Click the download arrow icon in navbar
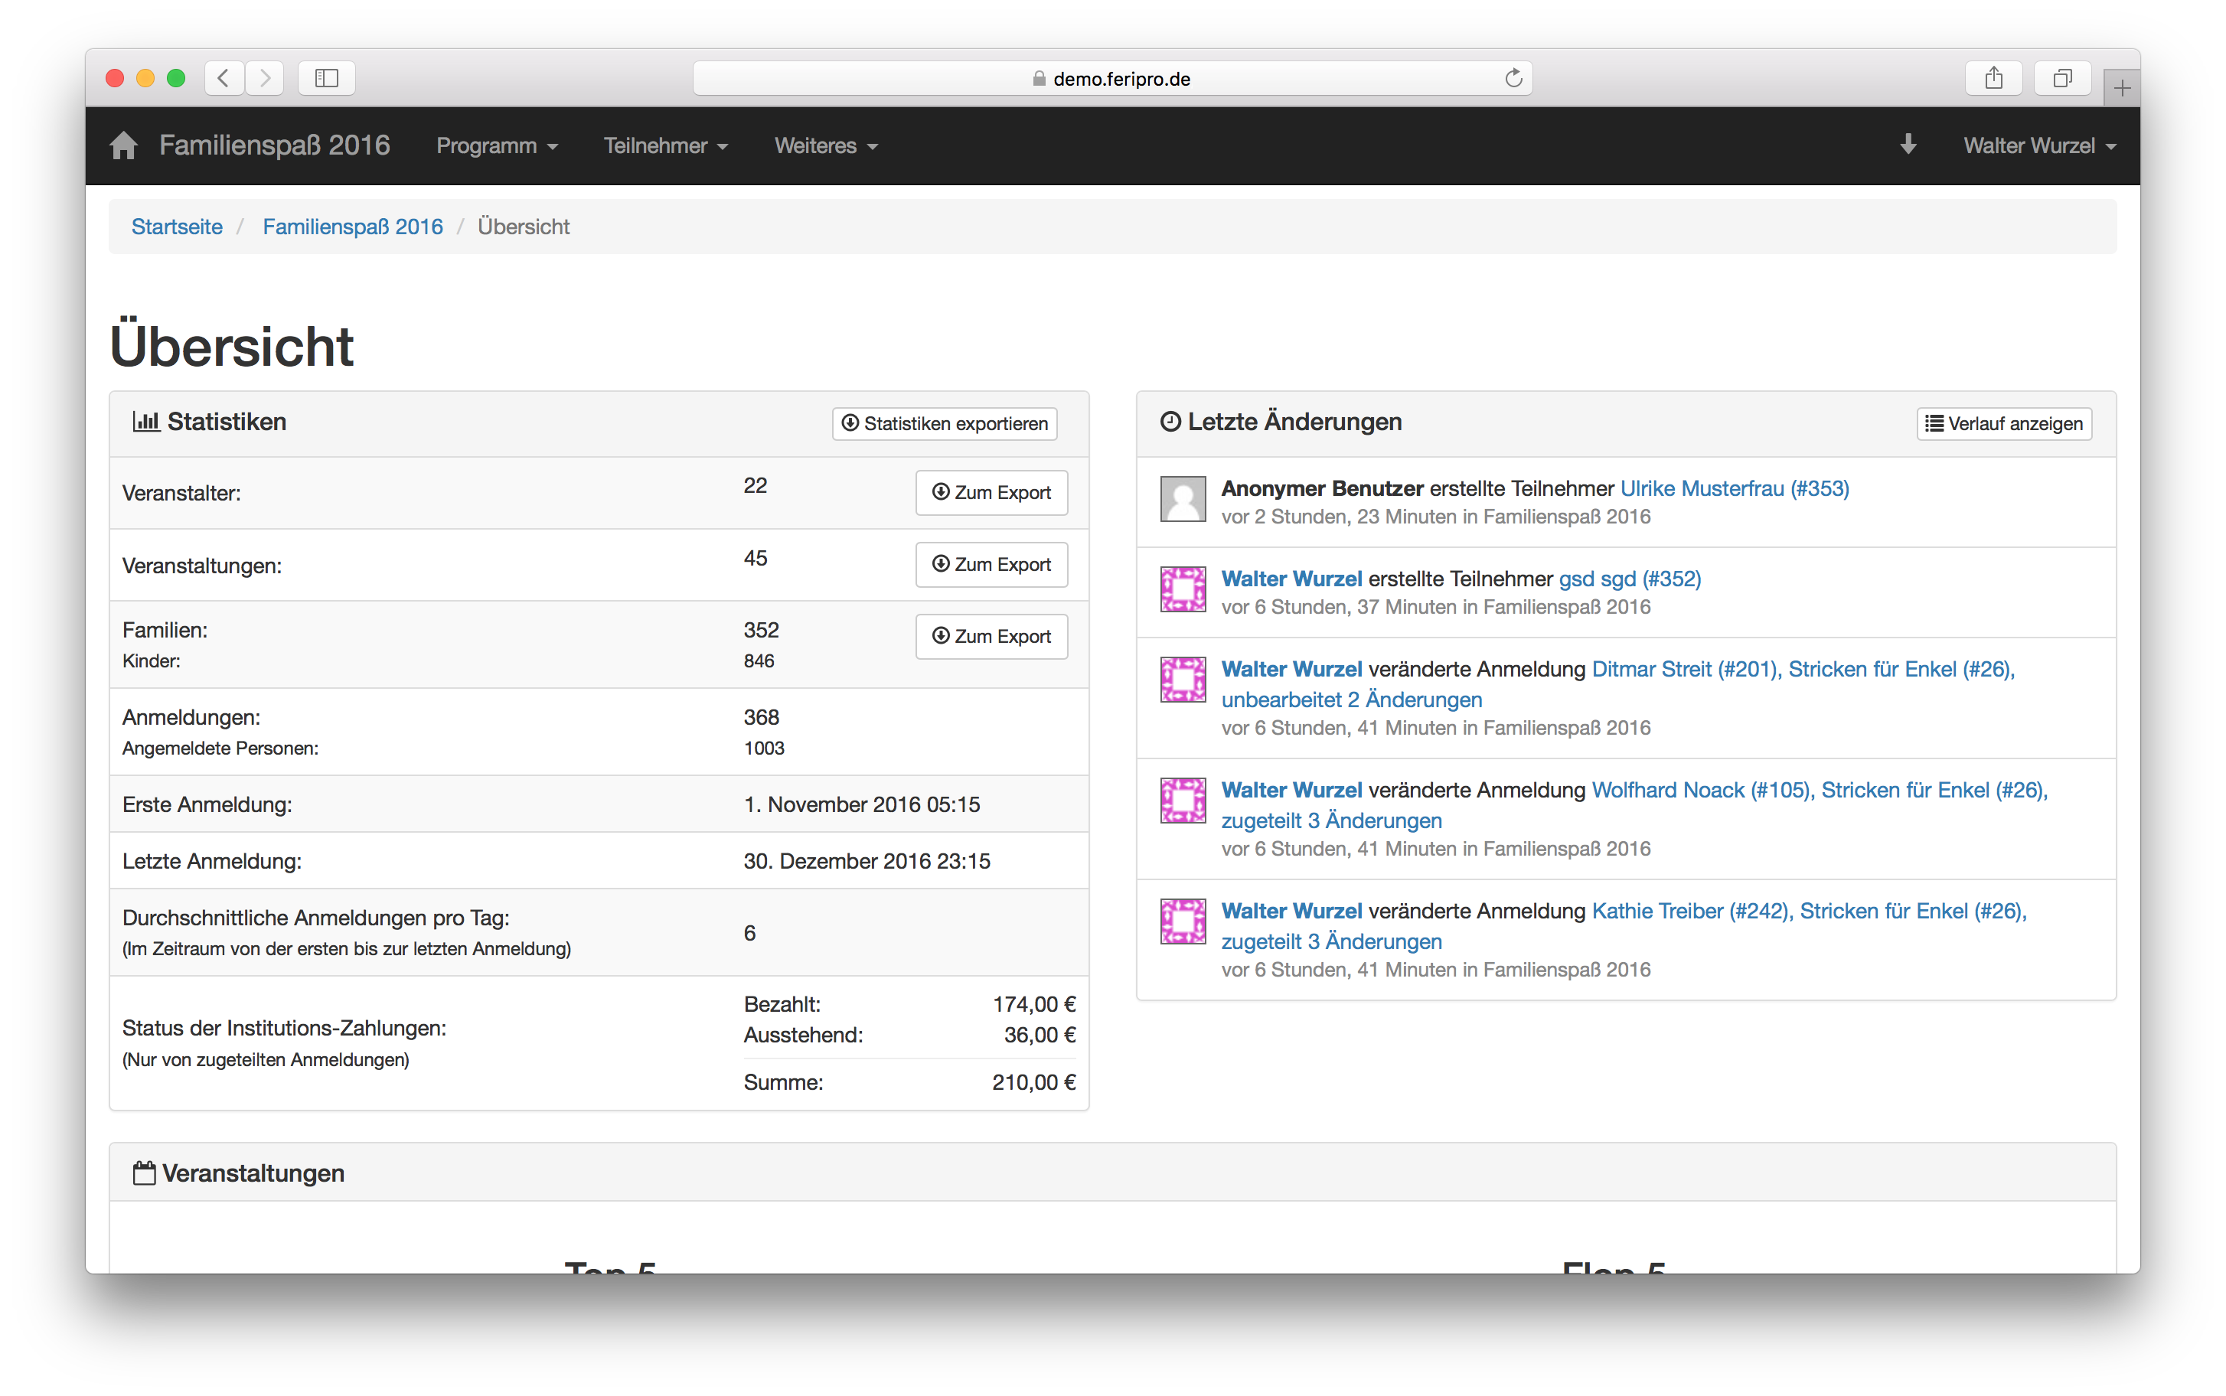This screenshot has width=2226, height=1396. tap(1908, 145)
